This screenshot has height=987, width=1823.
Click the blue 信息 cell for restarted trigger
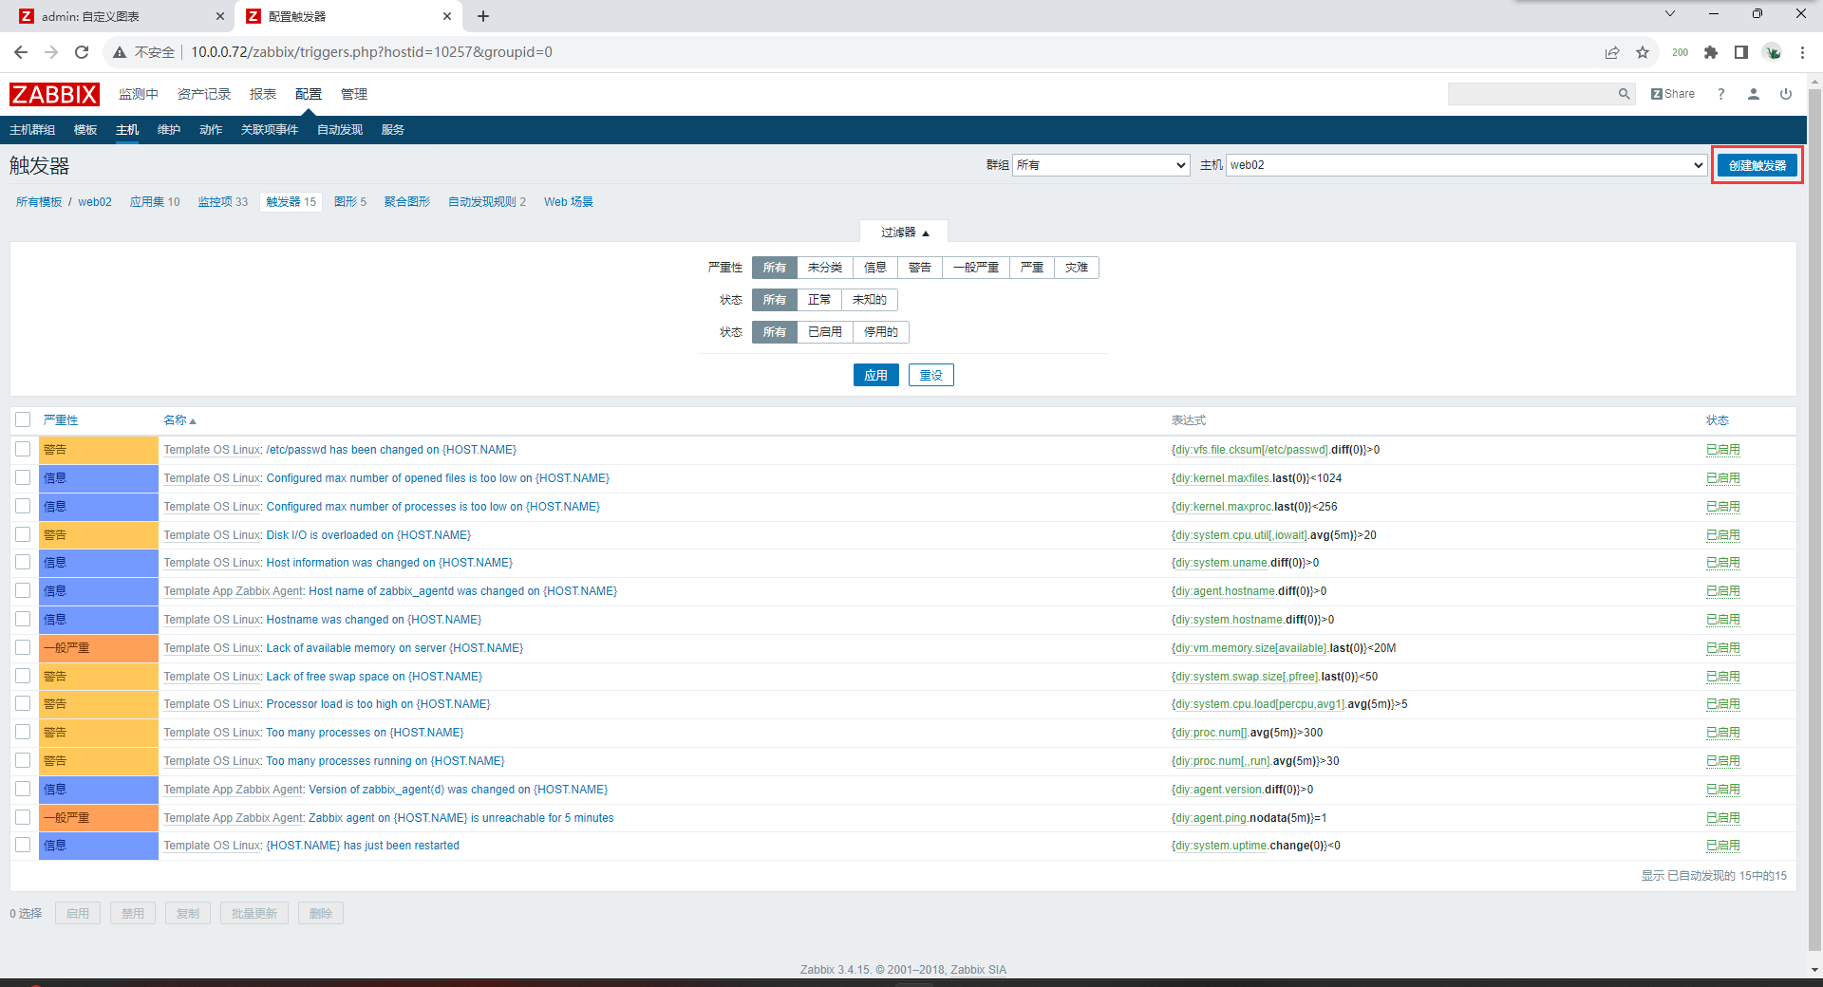click(99, 845)
